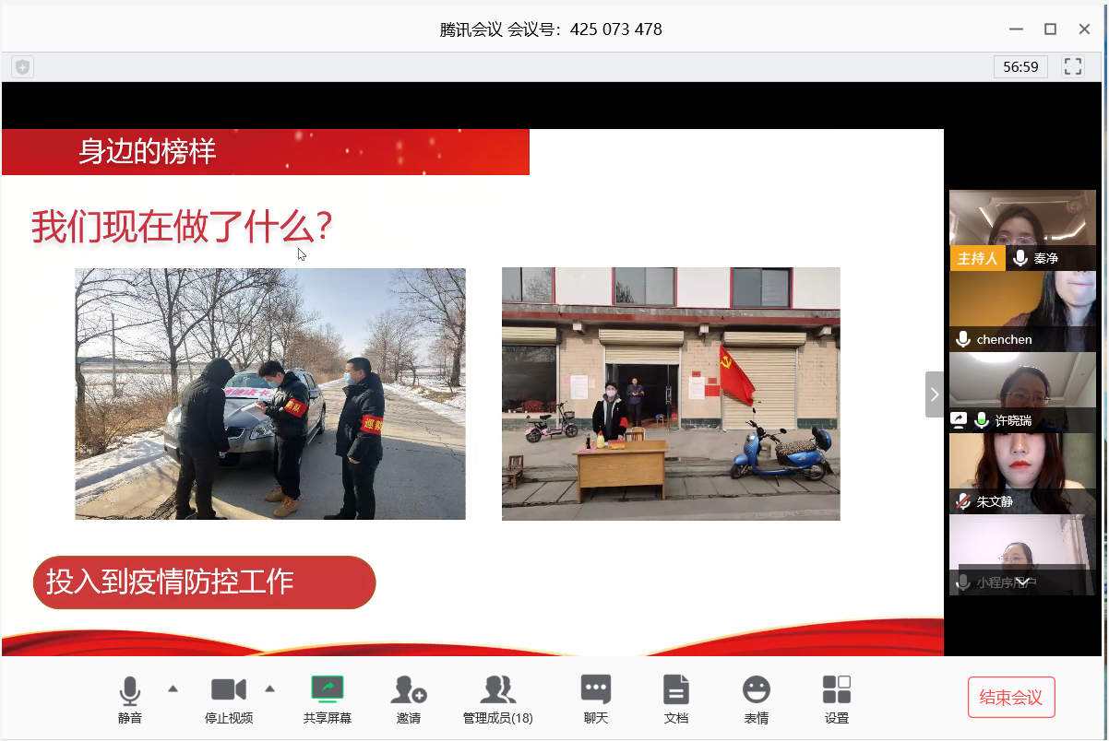Select host 秦净's video thumbnail
The image size is (1109, 741).
point(1022,219)
